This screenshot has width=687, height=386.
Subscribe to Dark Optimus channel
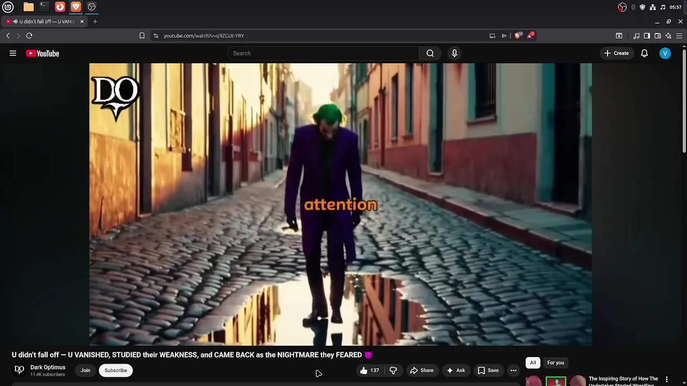pos(116,370)
